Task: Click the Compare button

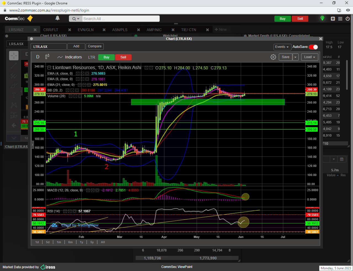Action: (x=95, y=46)
